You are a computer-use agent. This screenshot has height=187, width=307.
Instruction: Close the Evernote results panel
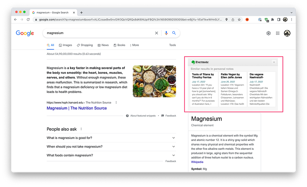click(274, 62)
